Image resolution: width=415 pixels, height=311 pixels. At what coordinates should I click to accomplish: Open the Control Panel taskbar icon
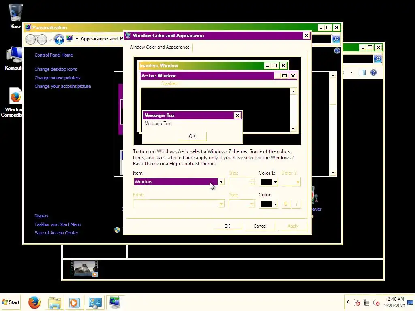(x=95, y=302)
